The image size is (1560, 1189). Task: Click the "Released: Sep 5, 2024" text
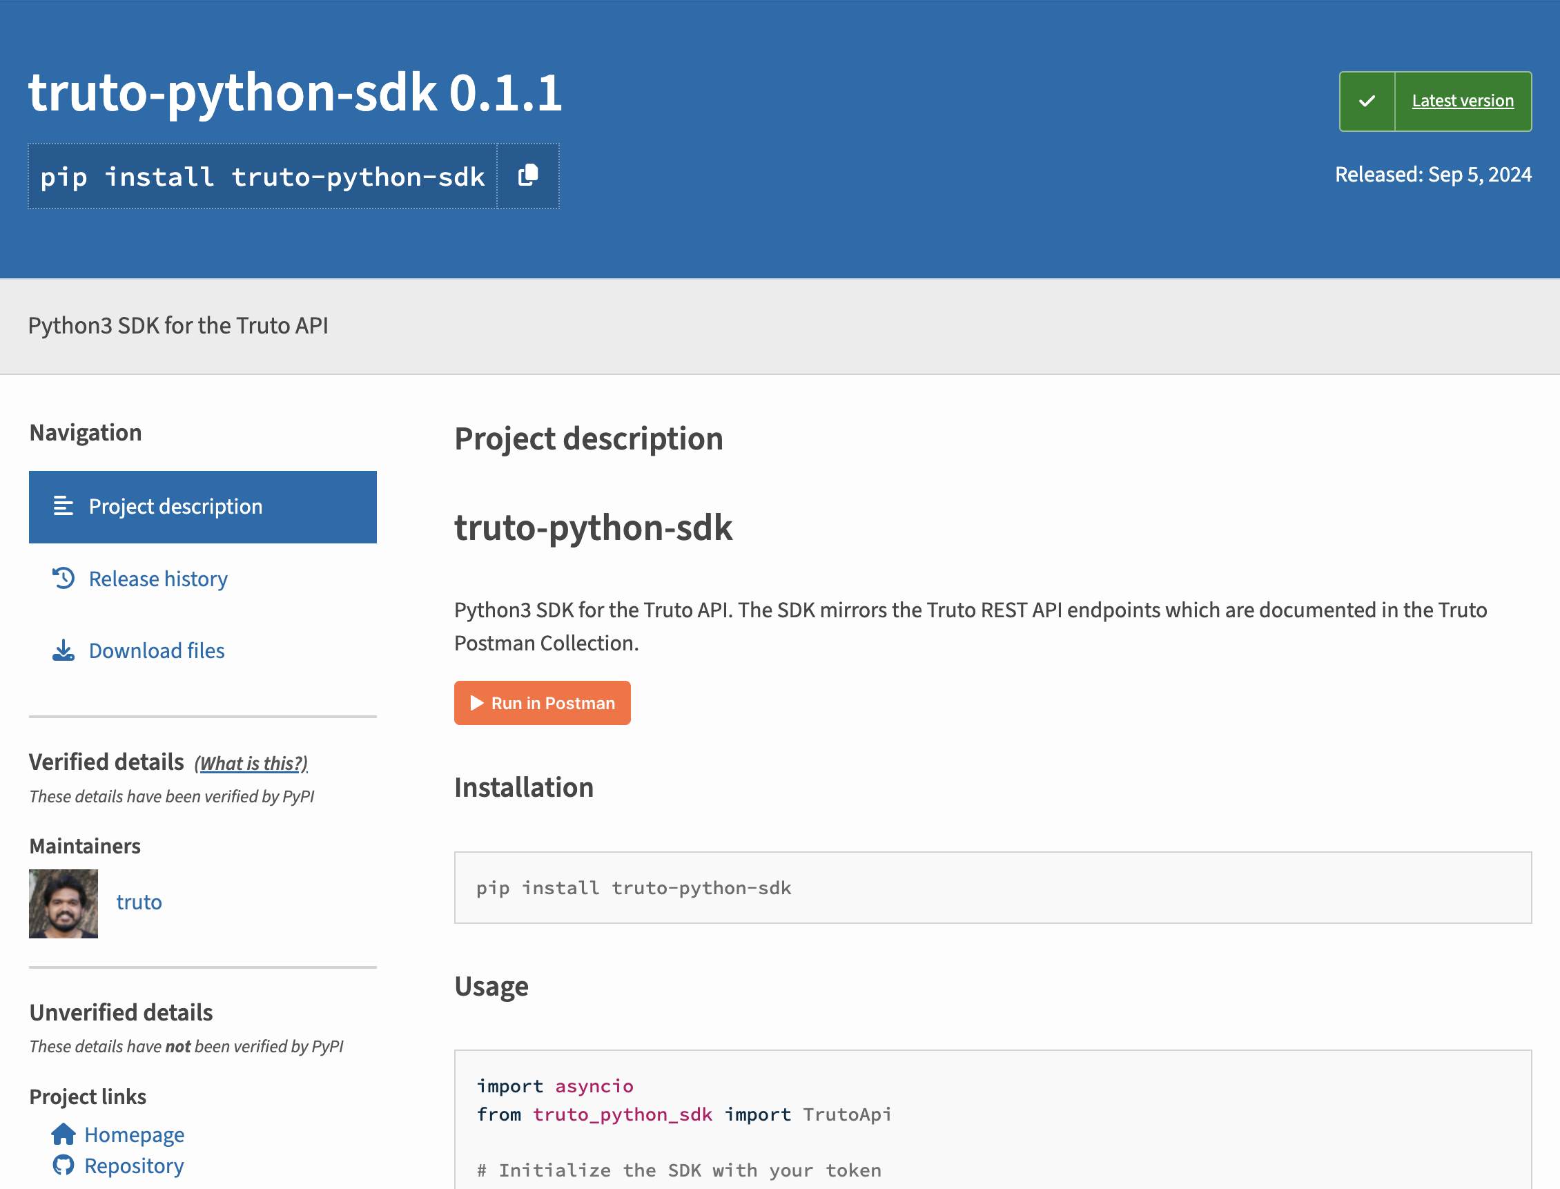(x=1433, y=174)
